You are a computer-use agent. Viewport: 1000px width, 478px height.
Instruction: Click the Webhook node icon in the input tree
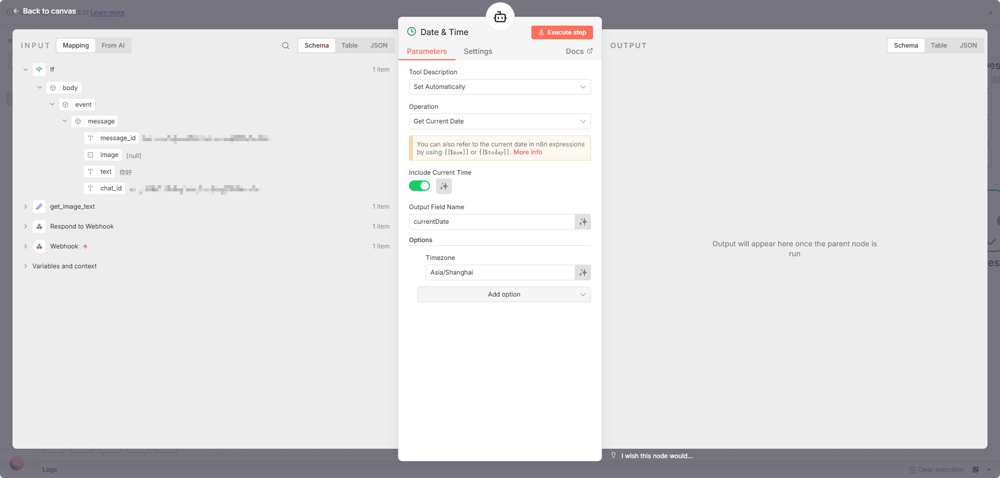click(39, 246)
